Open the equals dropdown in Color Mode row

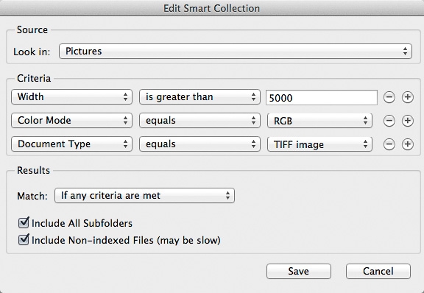coord(199,121)
